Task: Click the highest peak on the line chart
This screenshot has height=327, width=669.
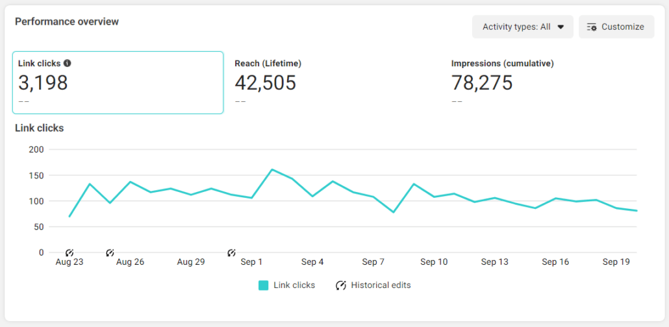Action: [271, 169]
